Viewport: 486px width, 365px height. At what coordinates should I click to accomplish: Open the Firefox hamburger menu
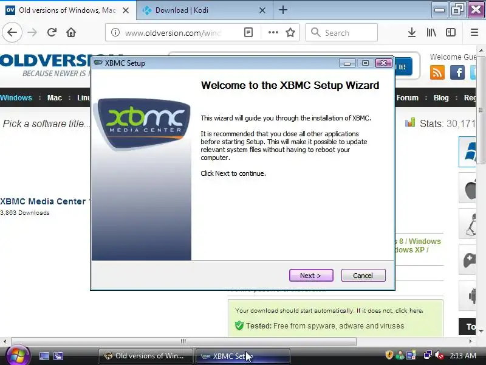coord(474,32)
